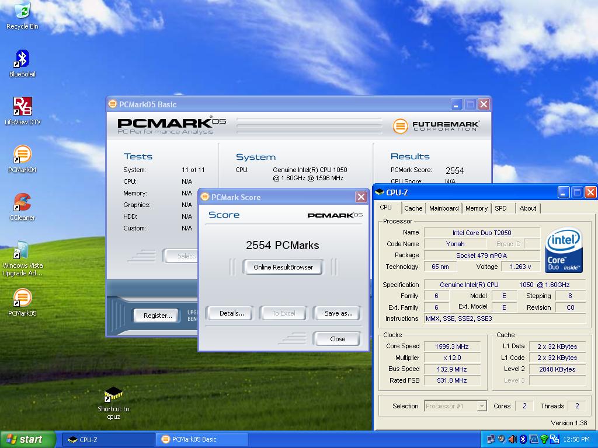The image size is (598, 448).
Task: Click the network connection icon in the system tray
Action: click(491, 439)
